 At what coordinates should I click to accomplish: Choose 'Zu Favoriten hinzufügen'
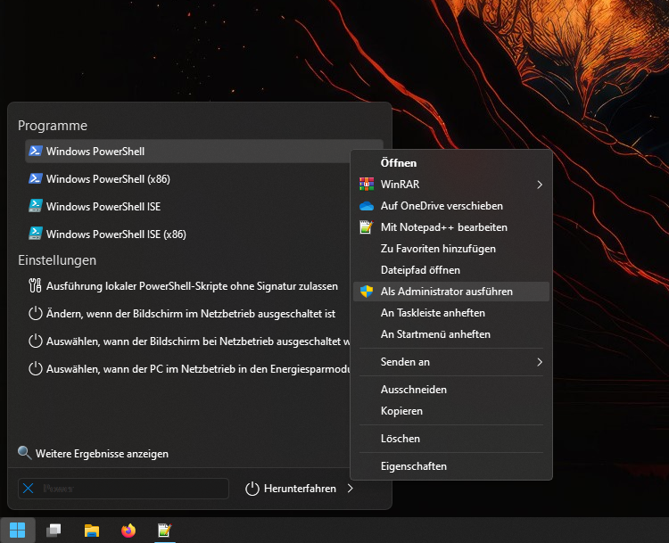(451, 249)
